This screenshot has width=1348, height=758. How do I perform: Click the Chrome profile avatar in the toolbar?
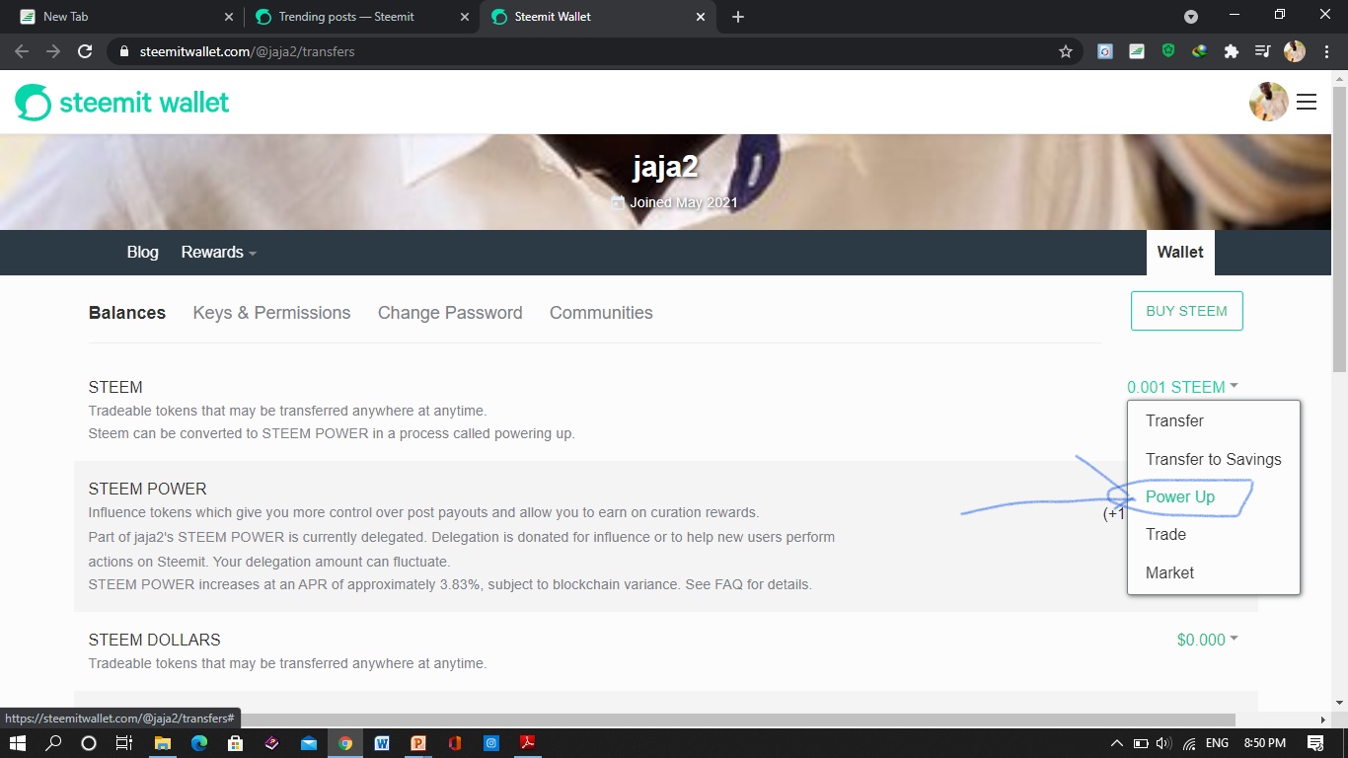click(x=1293, y=50)
